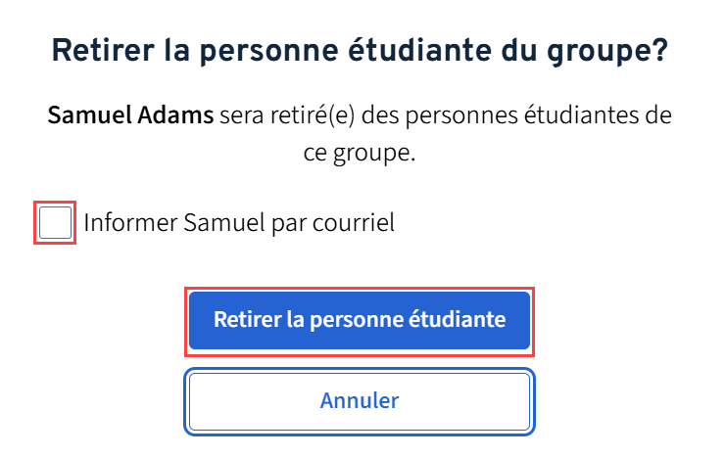Screen dimensions: 725x457
Task: Confirm removing the student from the group
Action: pos(360,320)
